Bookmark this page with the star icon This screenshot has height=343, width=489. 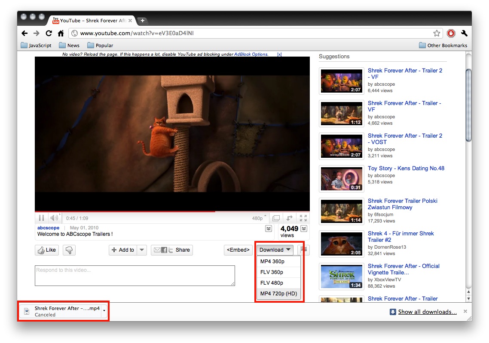pyautogui.click(x=437, y=33)
